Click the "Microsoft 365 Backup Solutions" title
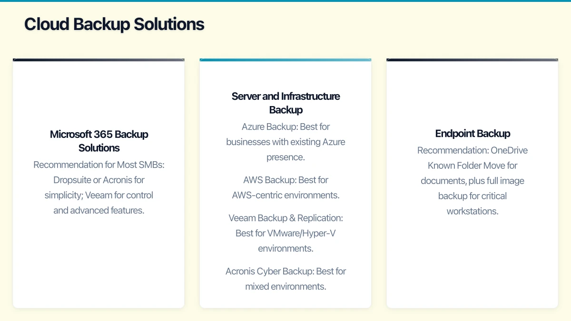This screenshot has height=321, width=571. pyautogui.click(x=98, y=141)
